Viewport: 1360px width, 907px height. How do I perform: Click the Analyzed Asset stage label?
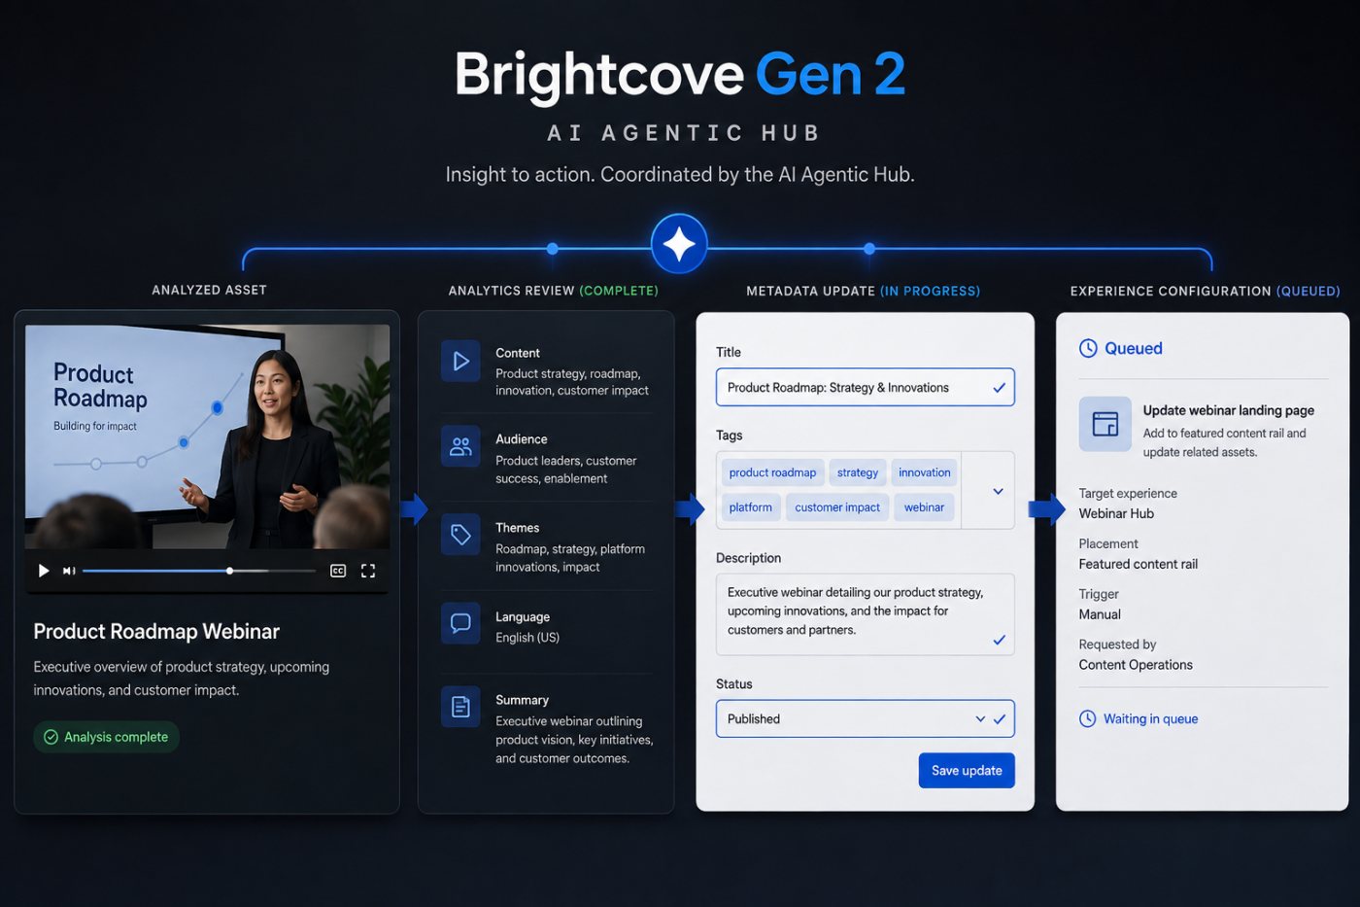point(209,290)
